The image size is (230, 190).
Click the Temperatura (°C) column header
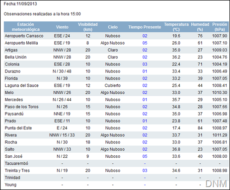tap(176, 27)
